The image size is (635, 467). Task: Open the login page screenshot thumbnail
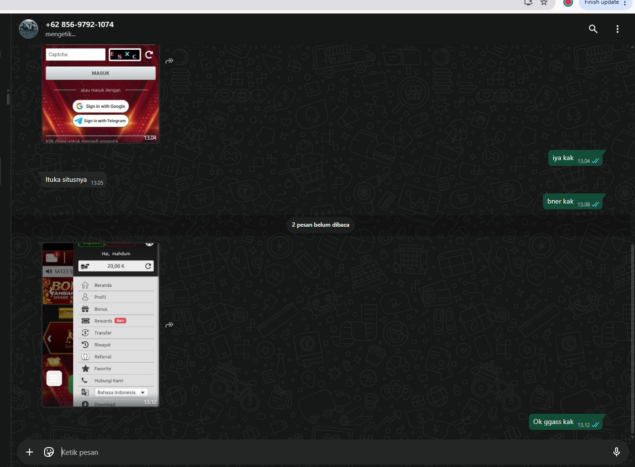coord(101,94)
